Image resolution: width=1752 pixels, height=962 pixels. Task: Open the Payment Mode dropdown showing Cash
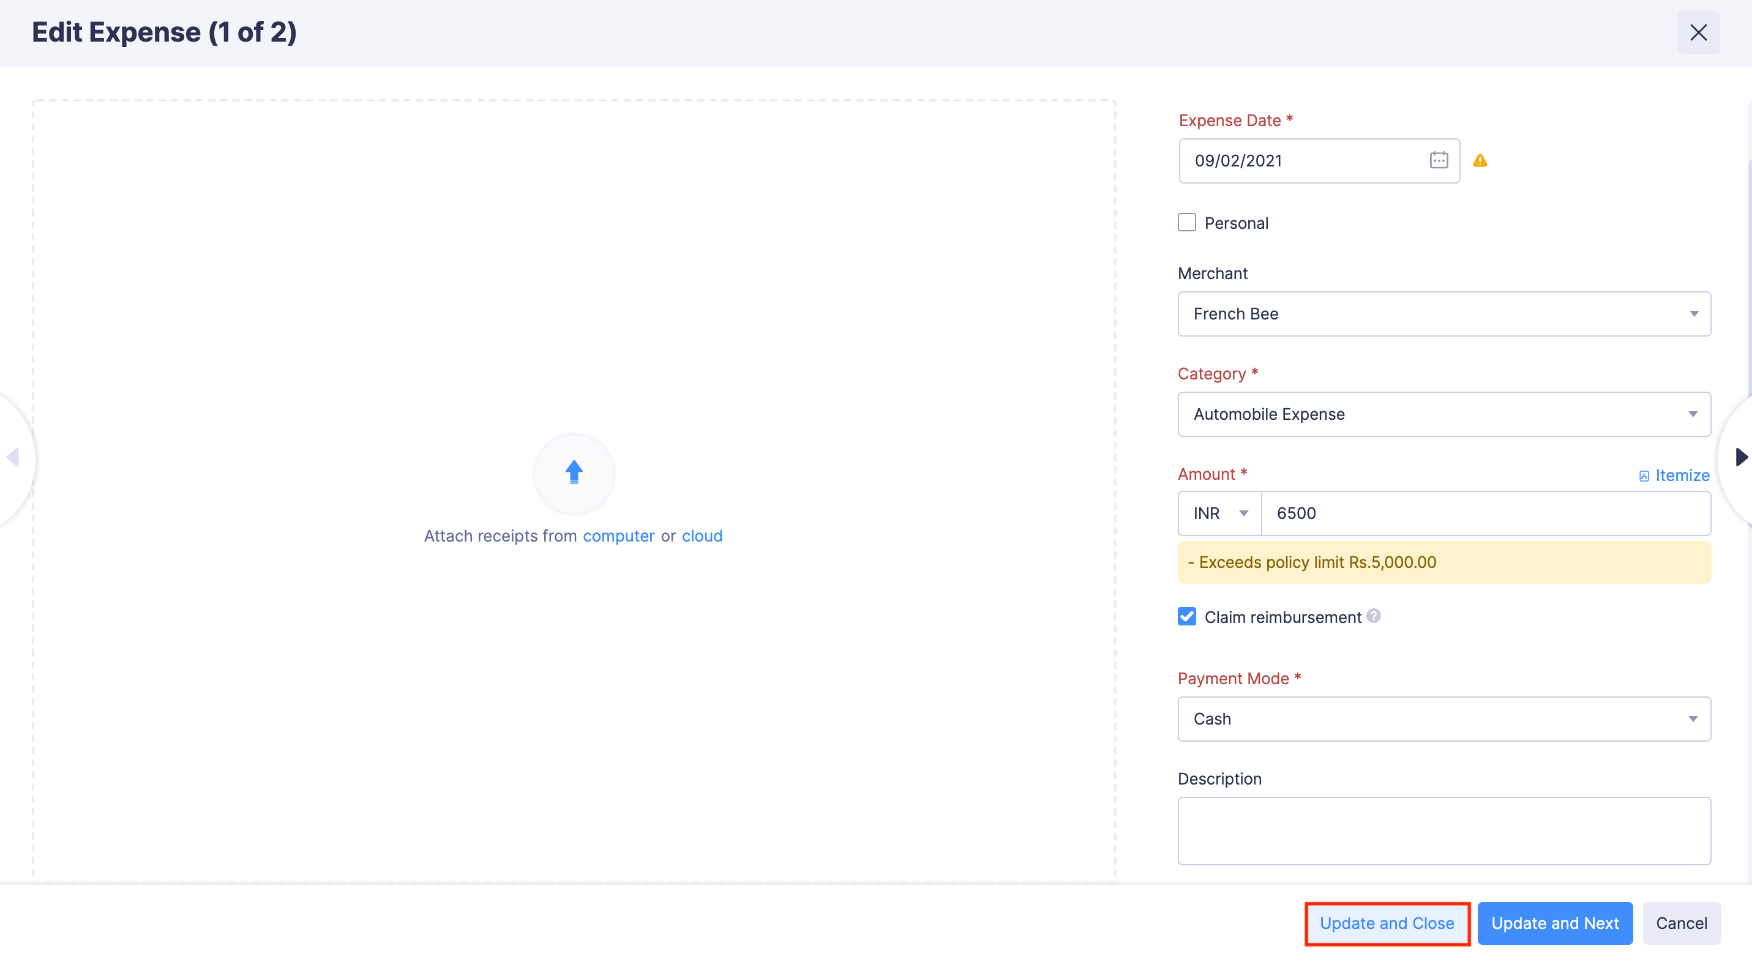coord(1444,718)
